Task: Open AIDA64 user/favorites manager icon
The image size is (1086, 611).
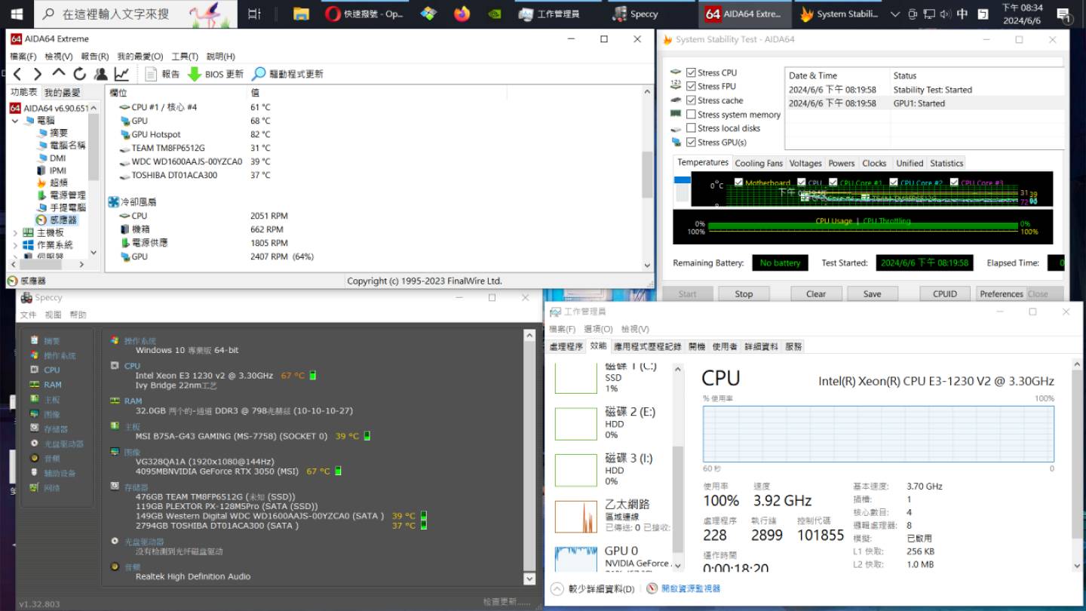Action: coord(100,74)
